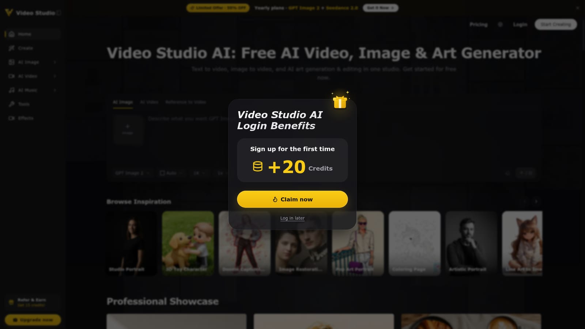Click the add image upload box
Viewport: 585px width, 329px height.
click(128, 129)
